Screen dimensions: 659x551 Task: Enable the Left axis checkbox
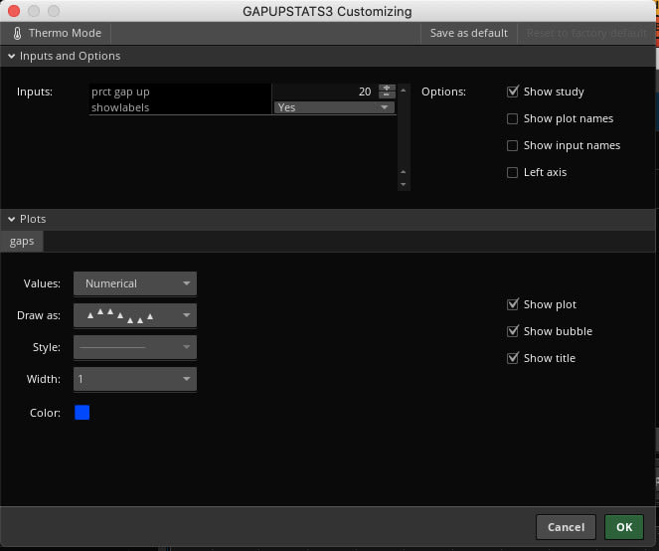pos(512,172)
